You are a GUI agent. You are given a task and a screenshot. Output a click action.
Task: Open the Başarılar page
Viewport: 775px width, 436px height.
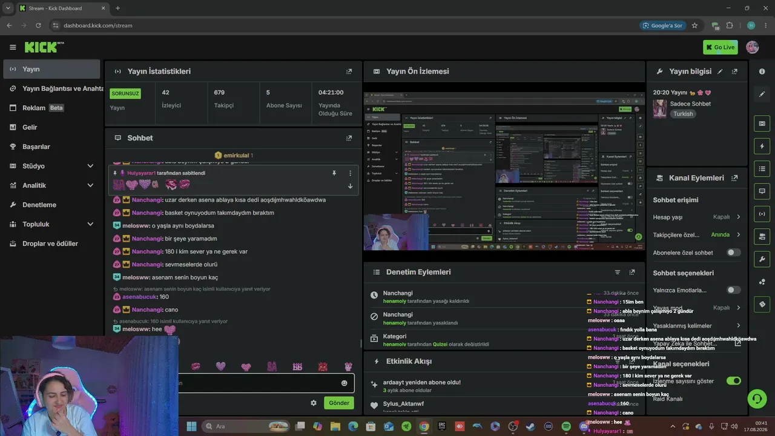52,147
